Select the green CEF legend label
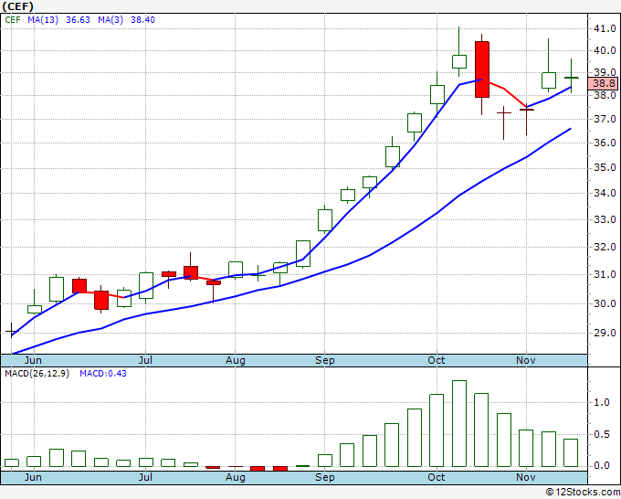Viewport: 621px width, 499px height. pyautogui.click(x=13, y=20)
